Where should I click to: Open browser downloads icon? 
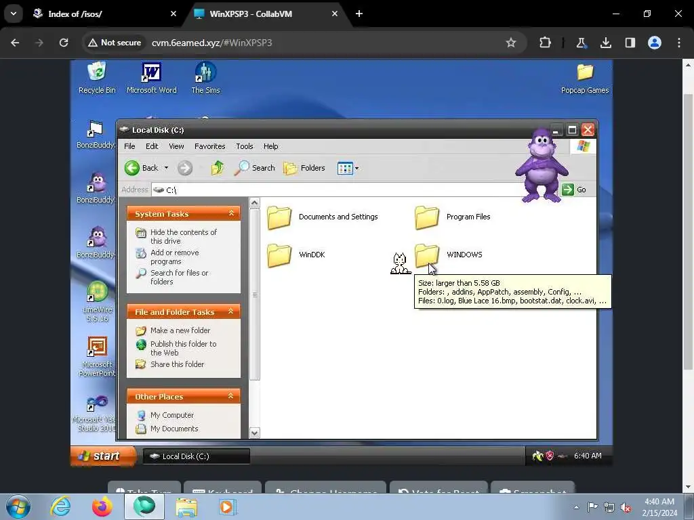coord(605,43)
